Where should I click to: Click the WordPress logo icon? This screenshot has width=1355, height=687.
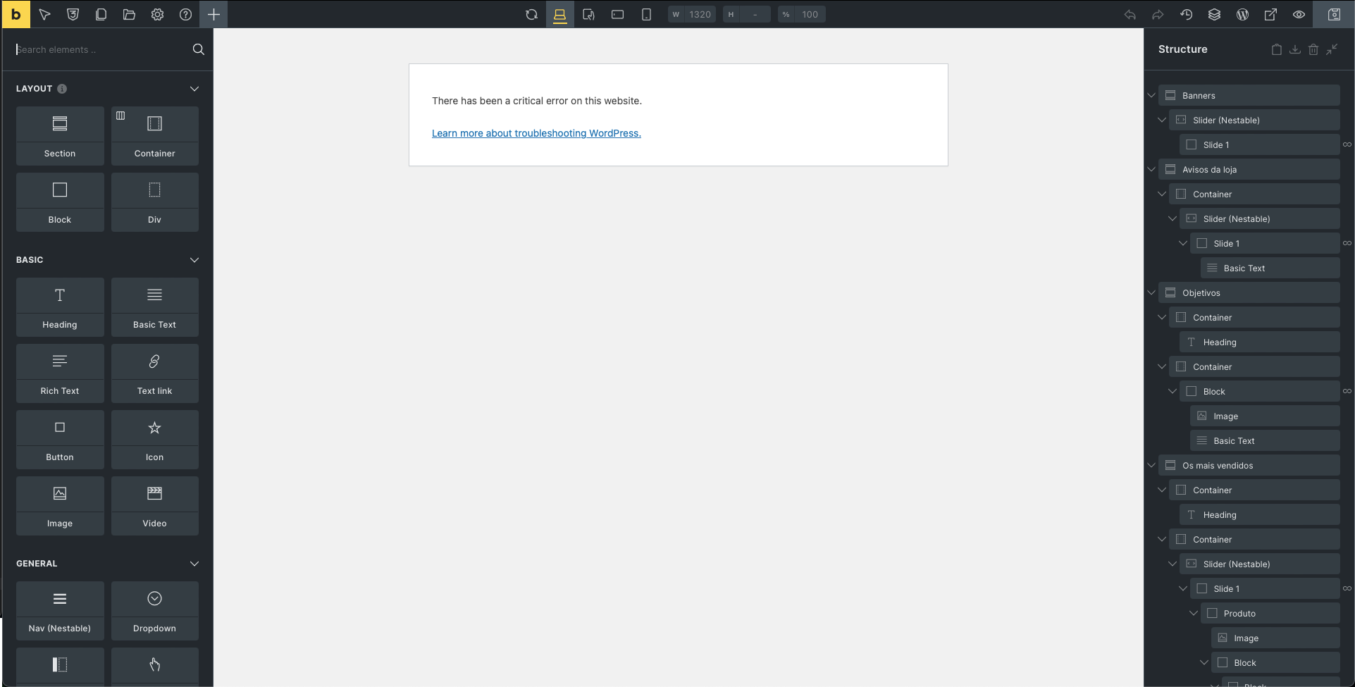pos(1242,14)
